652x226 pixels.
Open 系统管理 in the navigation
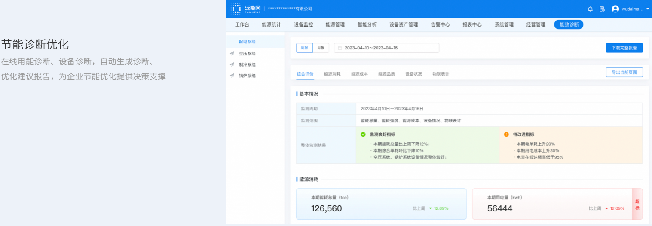504,24
